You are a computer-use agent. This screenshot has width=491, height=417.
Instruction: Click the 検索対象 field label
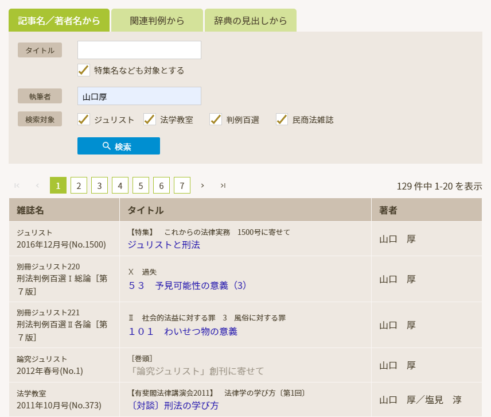pyautogui.click(x=40, y=119)
